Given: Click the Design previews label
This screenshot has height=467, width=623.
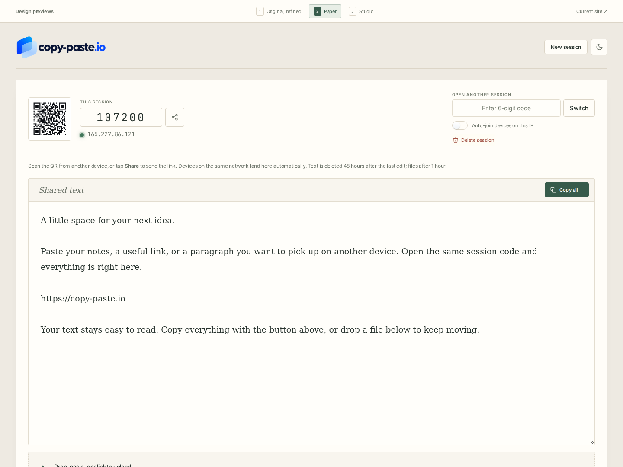Looking at the screenshot, I should click(35, 11).
